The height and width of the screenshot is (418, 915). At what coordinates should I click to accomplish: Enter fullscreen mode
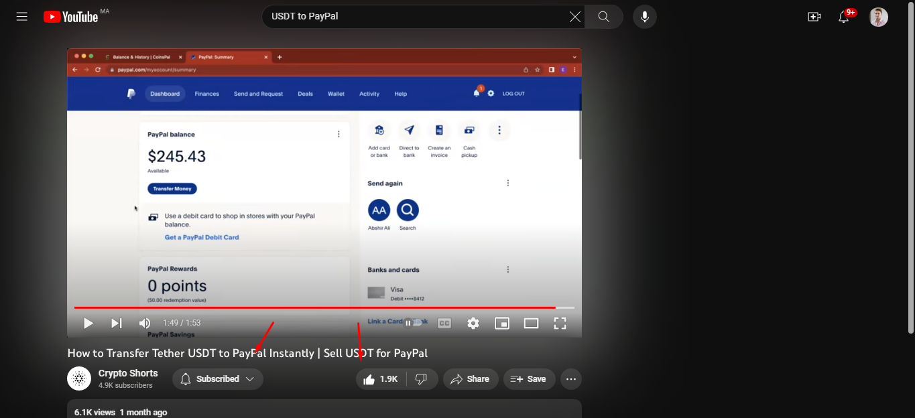point(560,324)
